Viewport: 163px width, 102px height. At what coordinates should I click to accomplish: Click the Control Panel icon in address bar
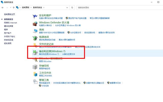[17, 7]
